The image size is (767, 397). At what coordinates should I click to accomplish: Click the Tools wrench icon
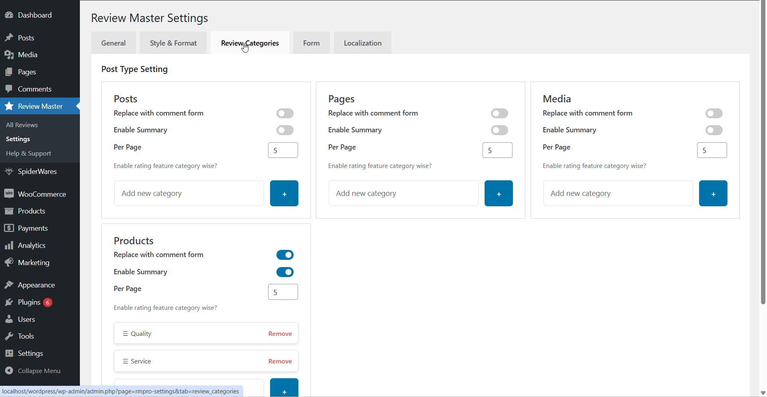tap(9, 336)
